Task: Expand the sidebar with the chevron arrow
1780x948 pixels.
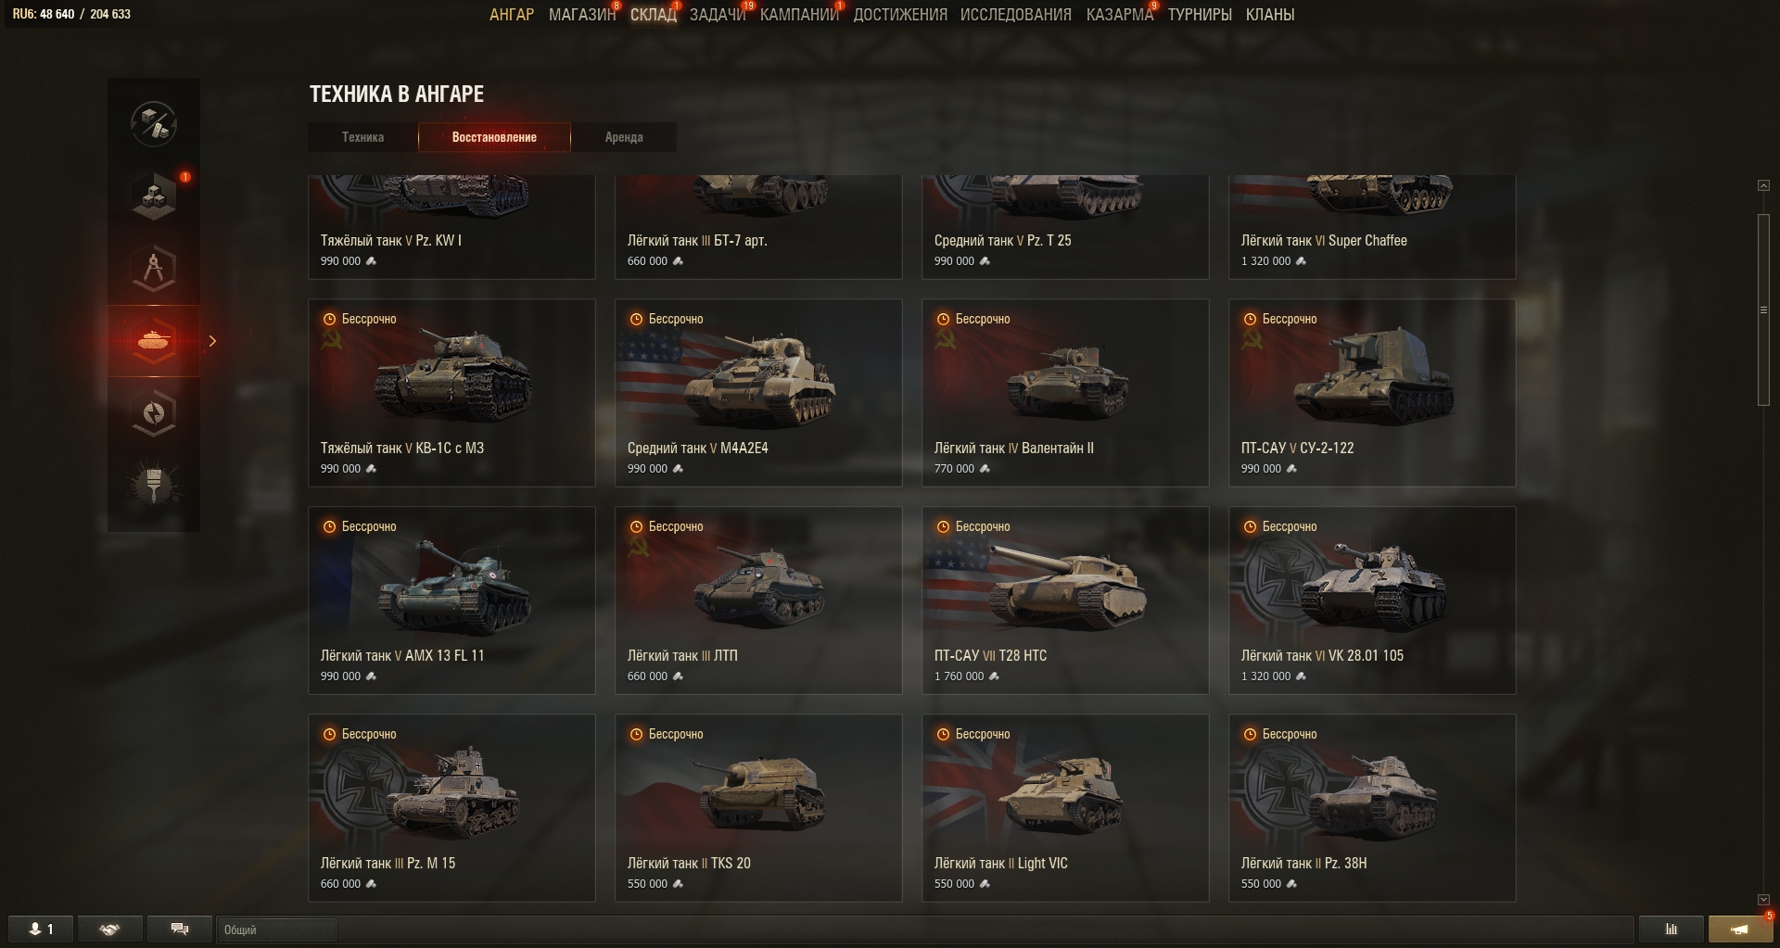Action: click(x=212, y=341)
